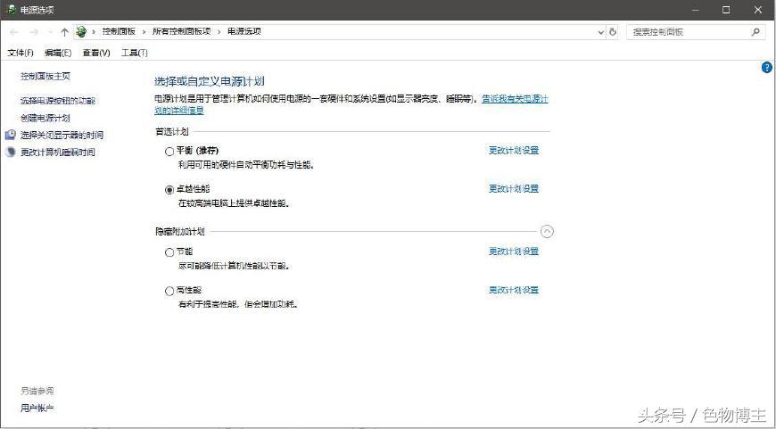The image size is (776, 429).
Task: Change plan settings for 平衡 plan
Action: pyautogui.click(x=514, y=150)
